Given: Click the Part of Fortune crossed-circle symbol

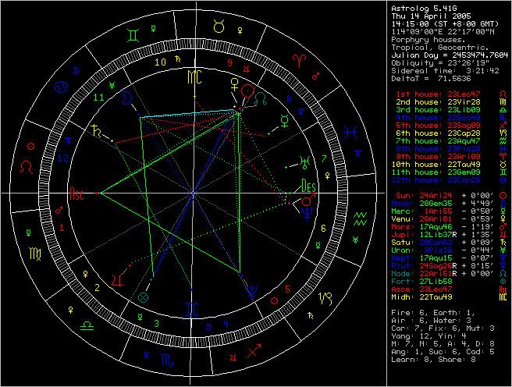Looking at the screenshot, I should point(142,298).
